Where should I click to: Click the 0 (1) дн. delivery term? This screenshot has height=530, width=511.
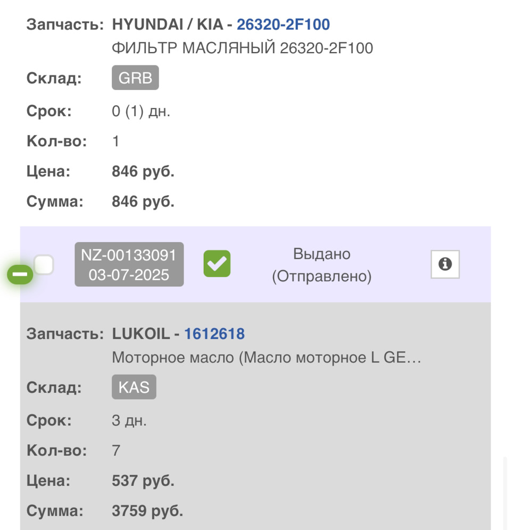141,112
